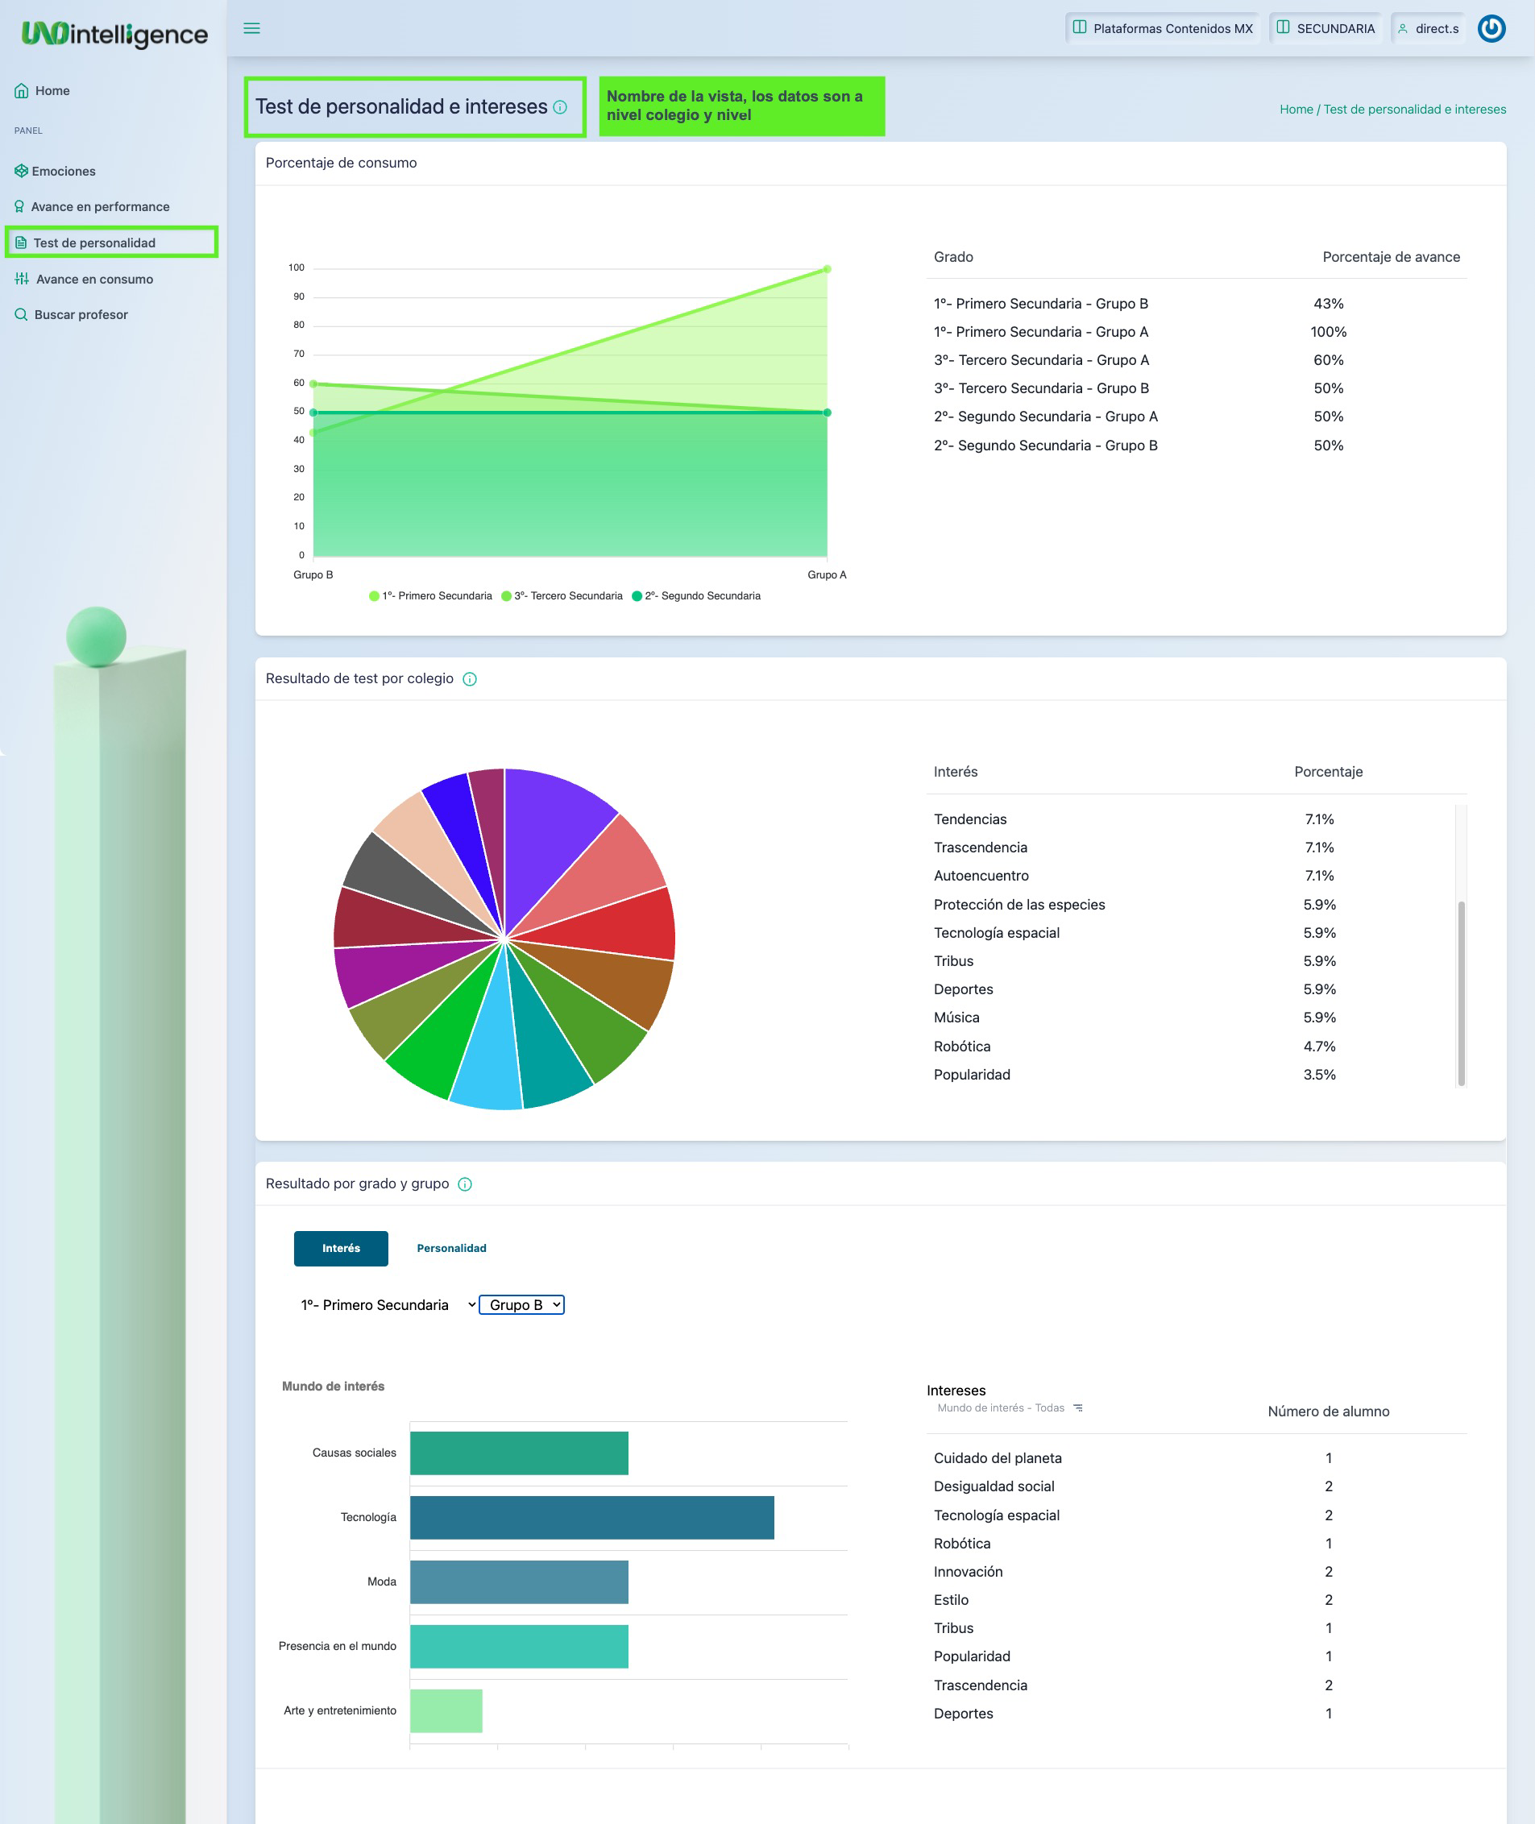Click the Home breadcrumb link
This screenshot has width=1535, height=1824.
tap(1296, 110)
